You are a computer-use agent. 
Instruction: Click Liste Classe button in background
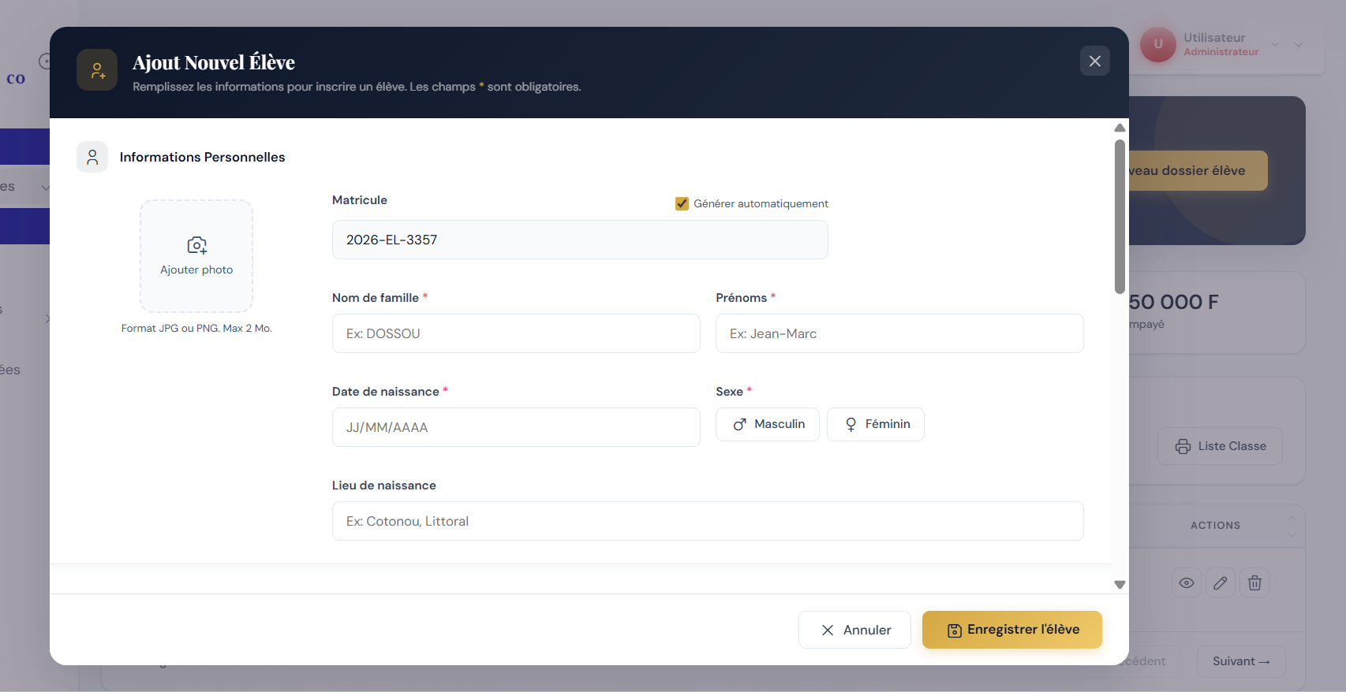(x=1220, y=446)
